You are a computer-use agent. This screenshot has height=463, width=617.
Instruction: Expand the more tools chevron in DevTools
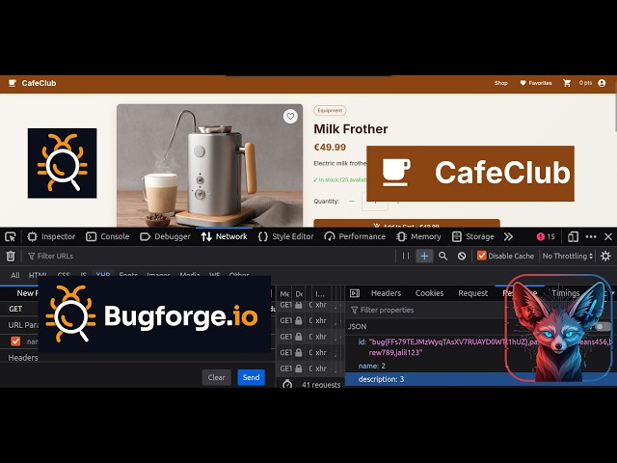tap(508, 236)
